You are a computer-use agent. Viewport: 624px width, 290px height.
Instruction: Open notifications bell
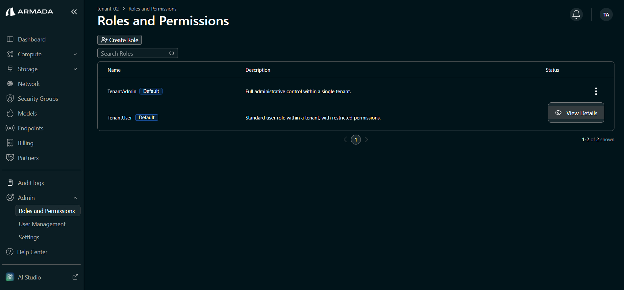pyautogui.click(x=576, y=14)
